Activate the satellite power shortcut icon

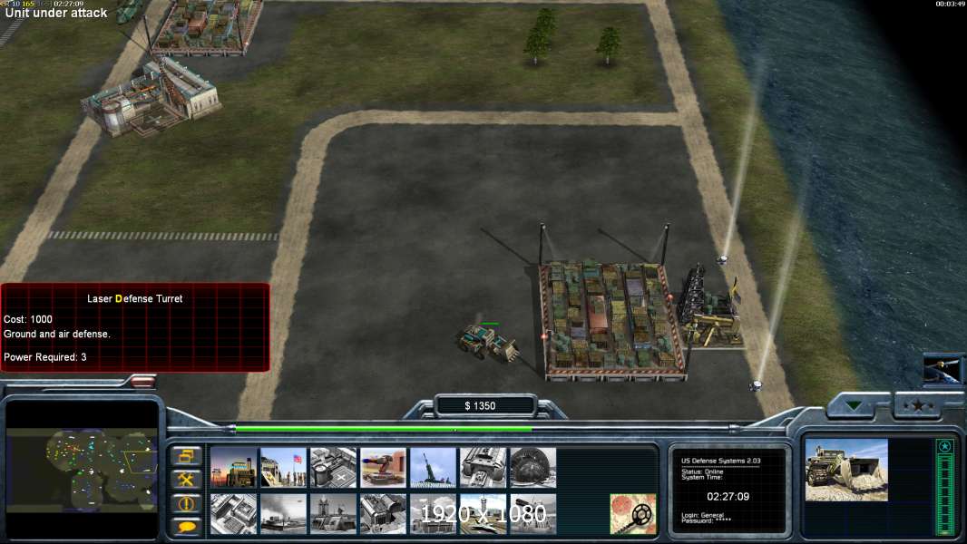941,370
